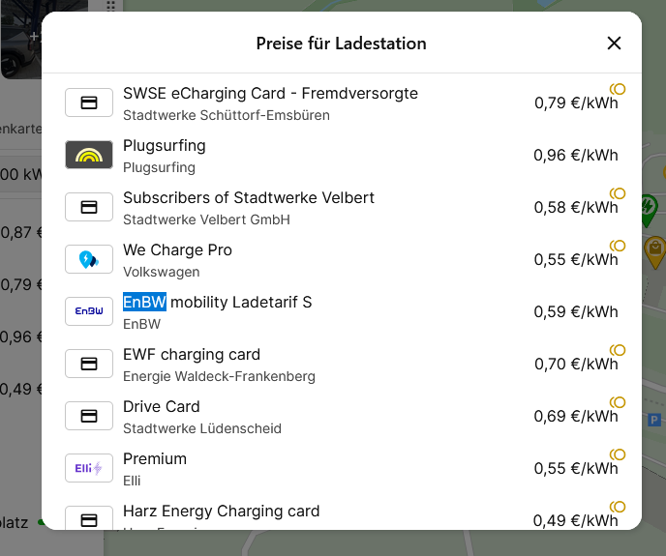Click coin icon in We Charge Pro row
This screenshot has width=666, height=556.
pyautogui.click(x=618, y=246)
